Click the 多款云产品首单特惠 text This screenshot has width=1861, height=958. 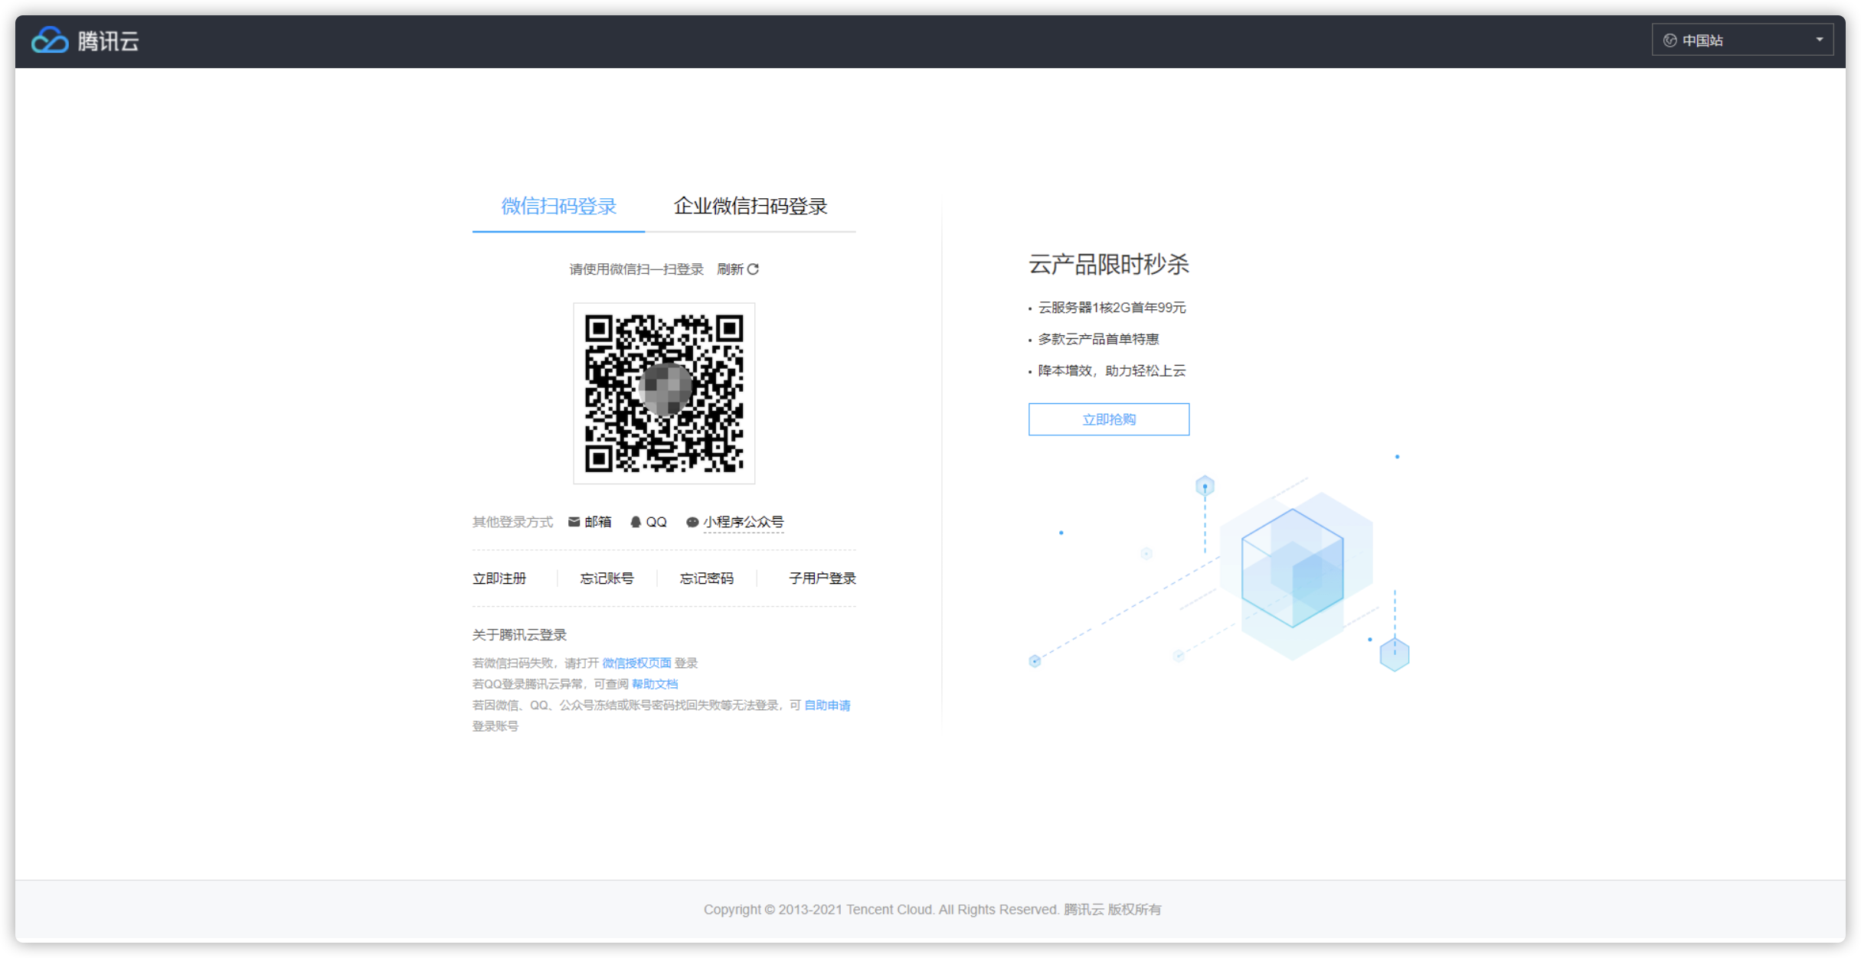click(1098, 339)
